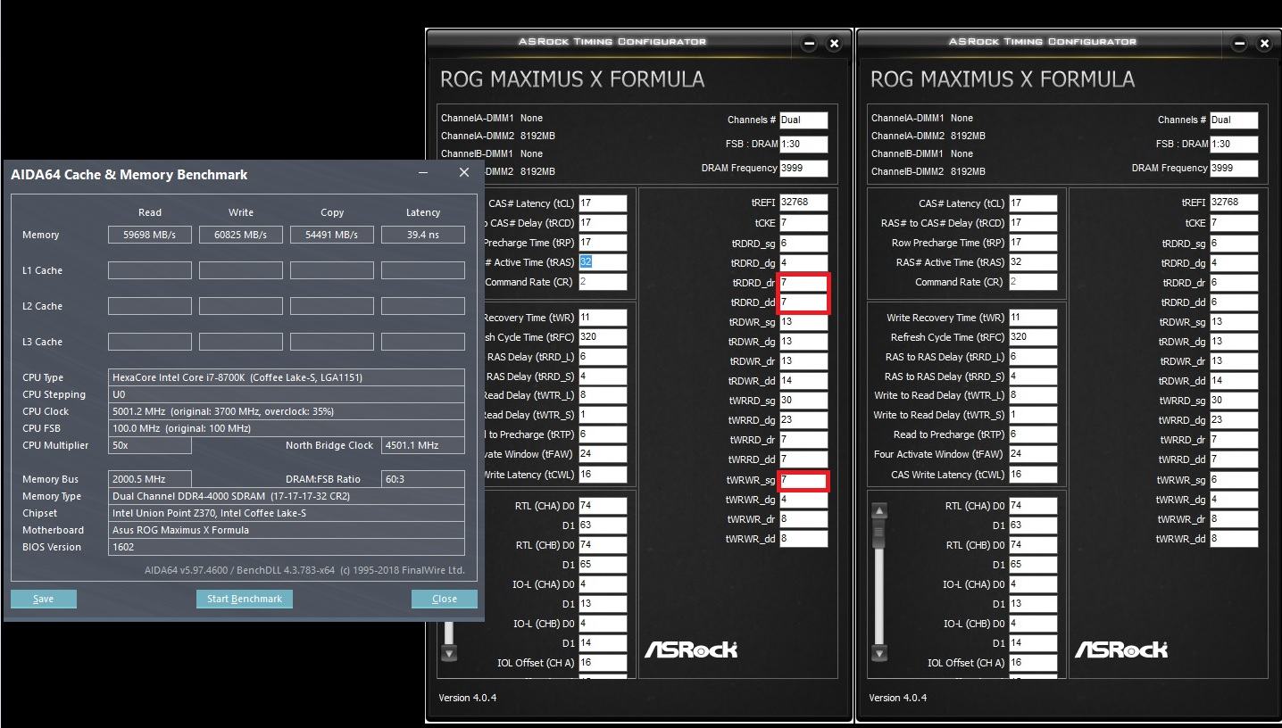Viewport: 1282px width, 728px height.
Task: Click the Save button in AIDA64
Action: (44, 599)
